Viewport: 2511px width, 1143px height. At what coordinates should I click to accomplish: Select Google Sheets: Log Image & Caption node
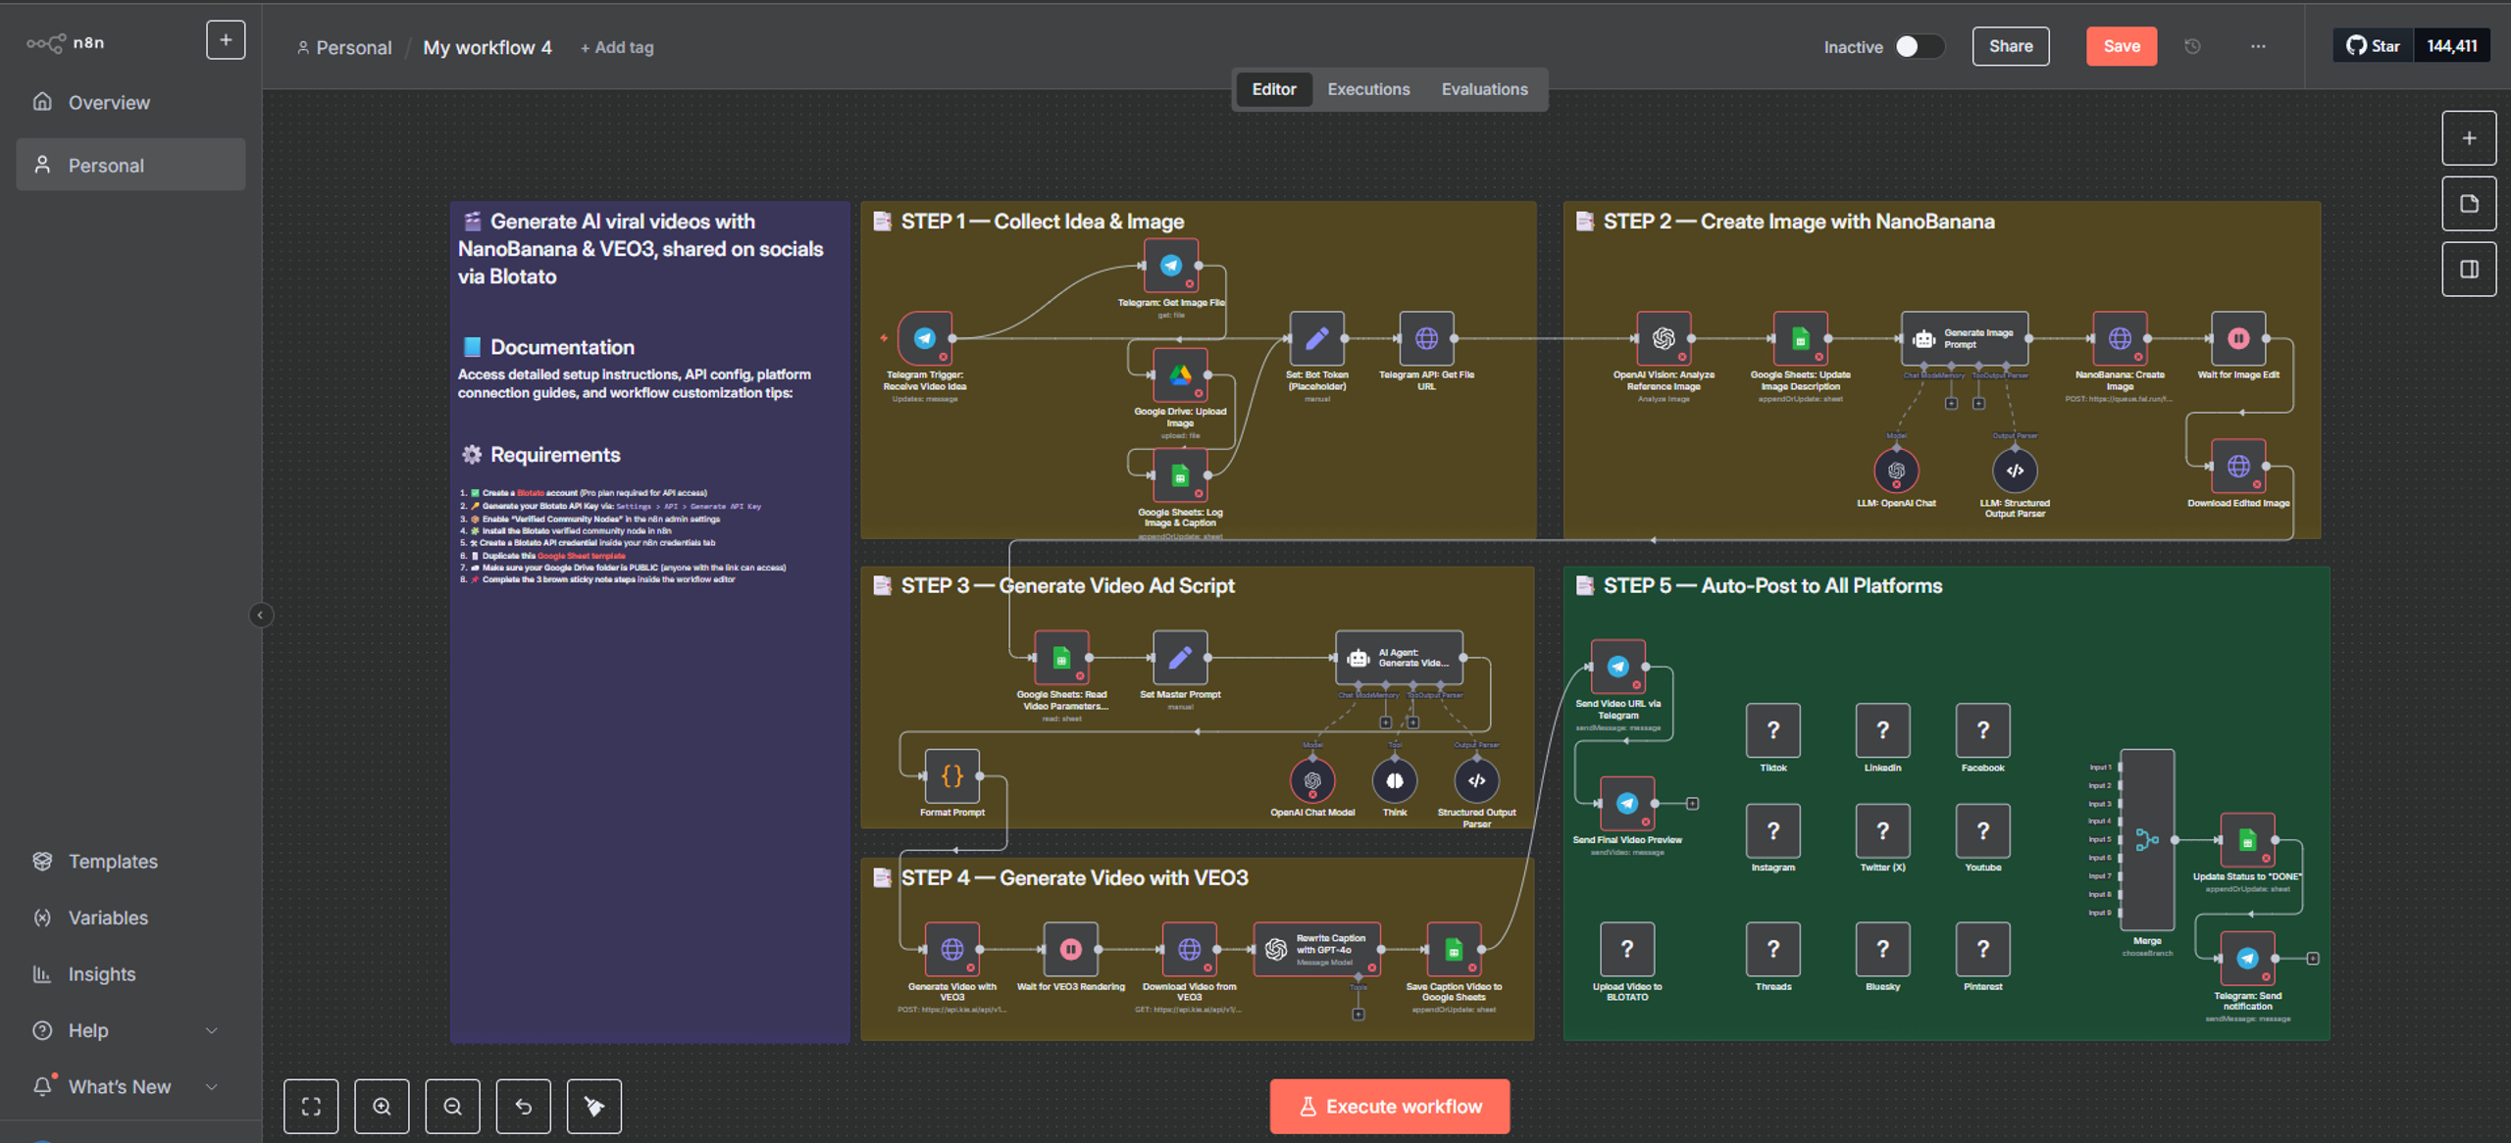(1180, 475)
